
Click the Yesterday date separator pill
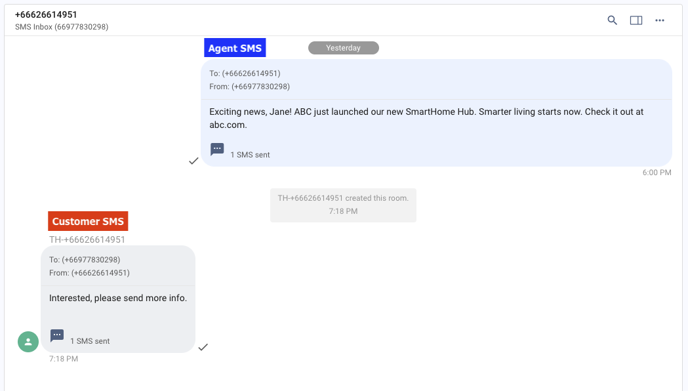click(x=344, y=48)
